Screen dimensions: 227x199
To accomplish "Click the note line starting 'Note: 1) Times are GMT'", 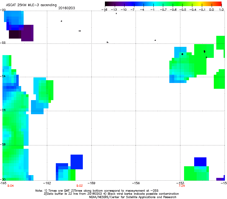I will (x=97, y=191).
